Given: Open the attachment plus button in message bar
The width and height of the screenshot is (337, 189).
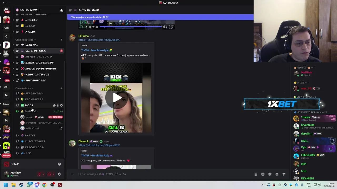Looking at the screenshot, I should coord(72,174).
